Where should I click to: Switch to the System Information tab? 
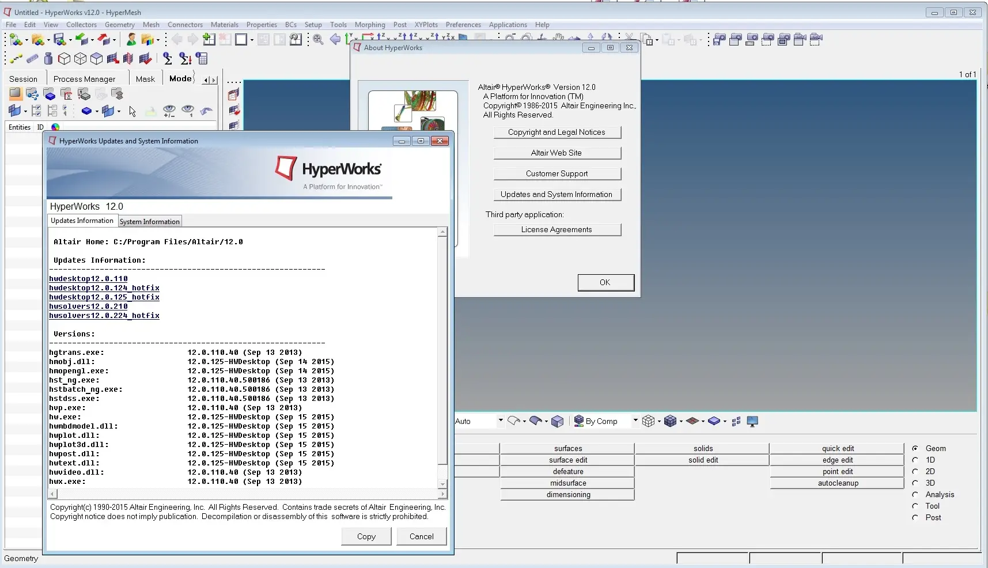click(150, 222)
